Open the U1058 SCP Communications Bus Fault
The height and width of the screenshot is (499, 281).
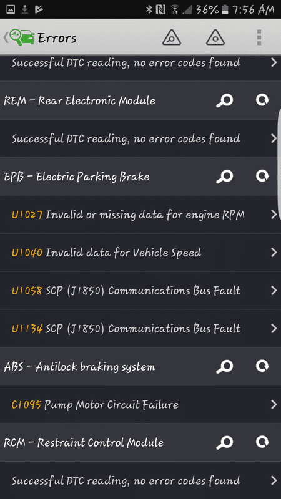click(x=140, y=290)
